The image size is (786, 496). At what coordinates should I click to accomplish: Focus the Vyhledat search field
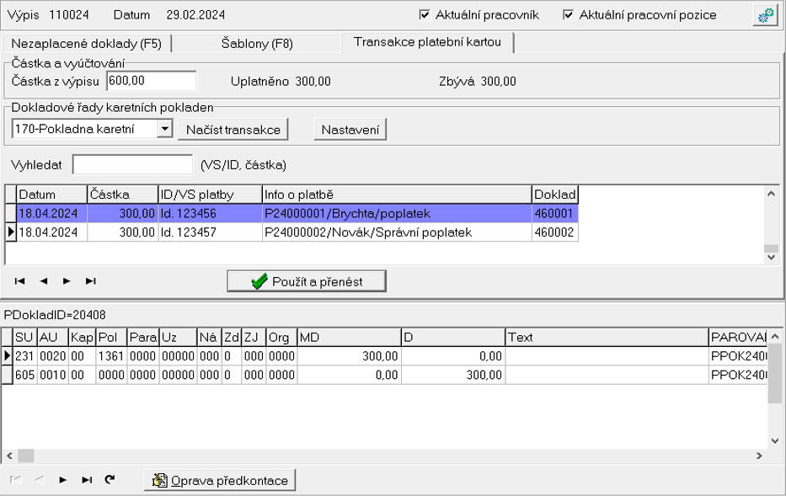tap(132, 164)
